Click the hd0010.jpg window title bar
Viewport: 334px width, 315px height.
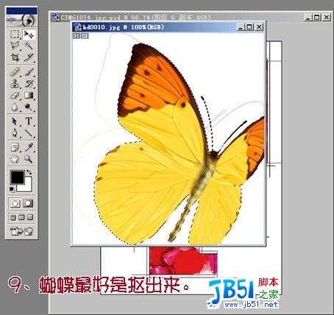[154, 27]
